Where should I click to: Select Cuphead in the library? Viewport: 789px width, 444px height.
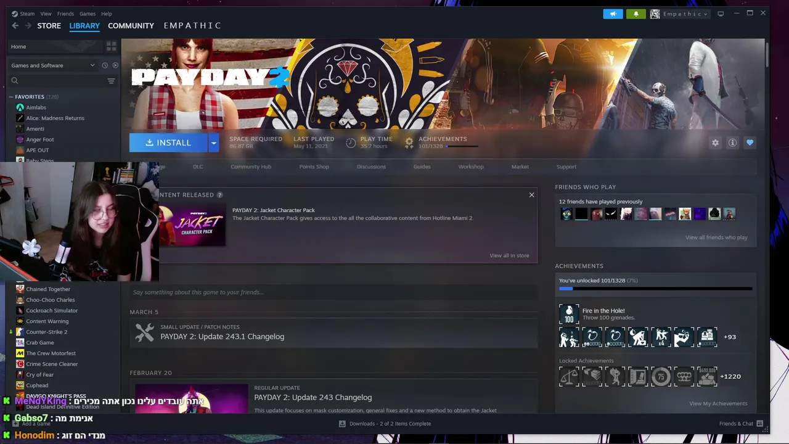(x=37, y=385)
